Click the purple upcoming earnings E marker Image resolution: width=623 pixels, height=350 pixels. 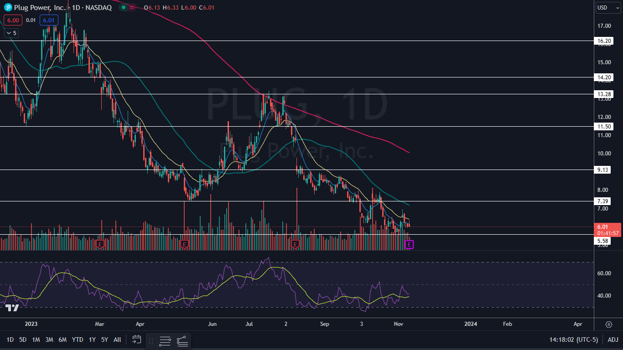point(409,245)
